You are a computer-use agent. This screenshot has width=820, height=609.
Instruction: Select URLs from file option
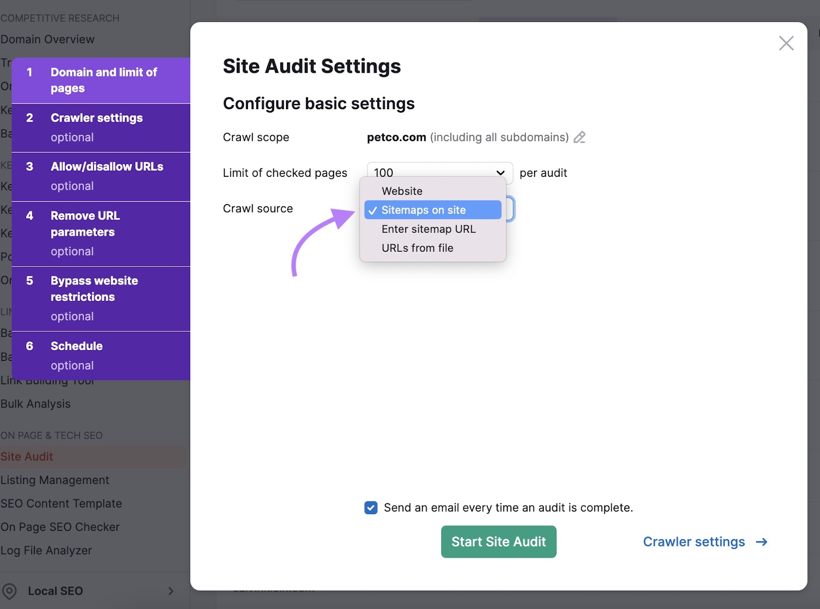(x=417, y=248)
